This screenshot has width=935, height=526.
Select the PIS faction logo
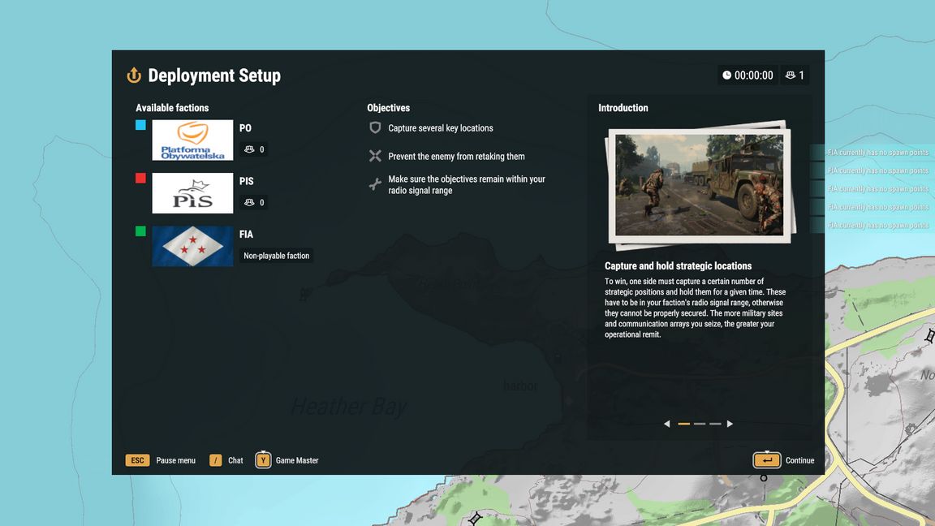(x=192, y=193)
